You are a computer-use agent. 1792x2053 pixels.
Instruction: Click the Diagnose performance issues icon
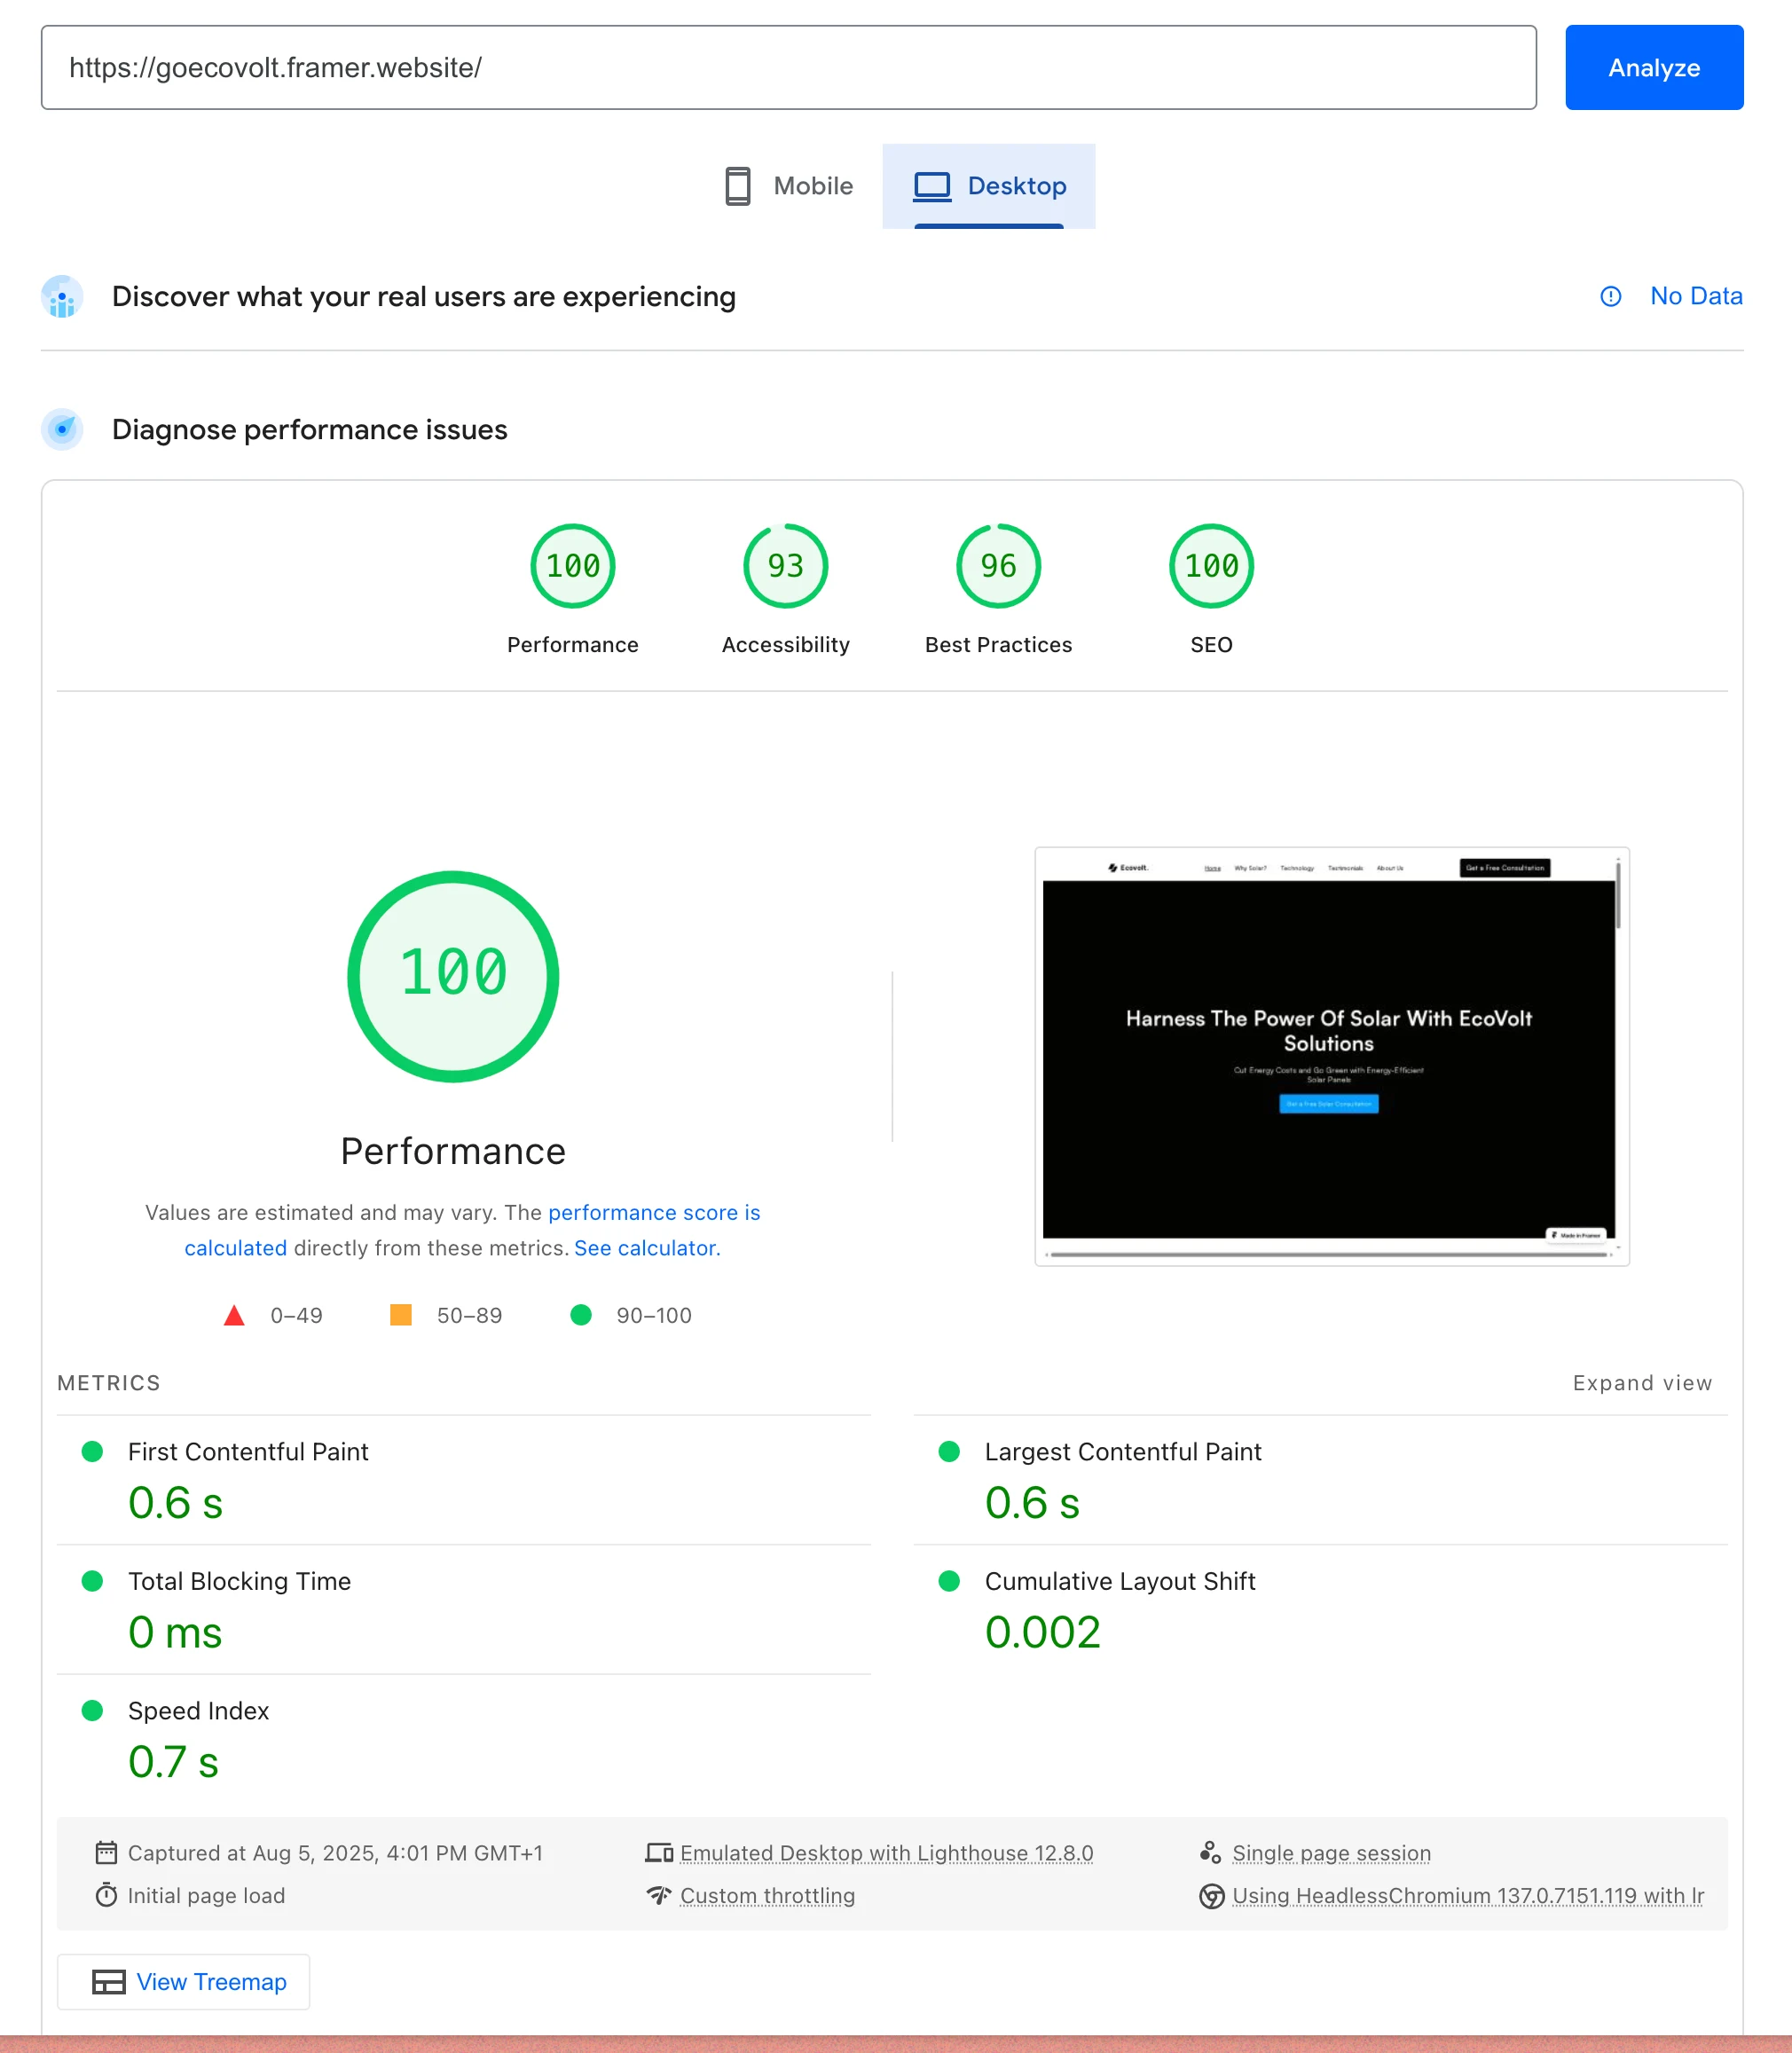coord(61,429)
